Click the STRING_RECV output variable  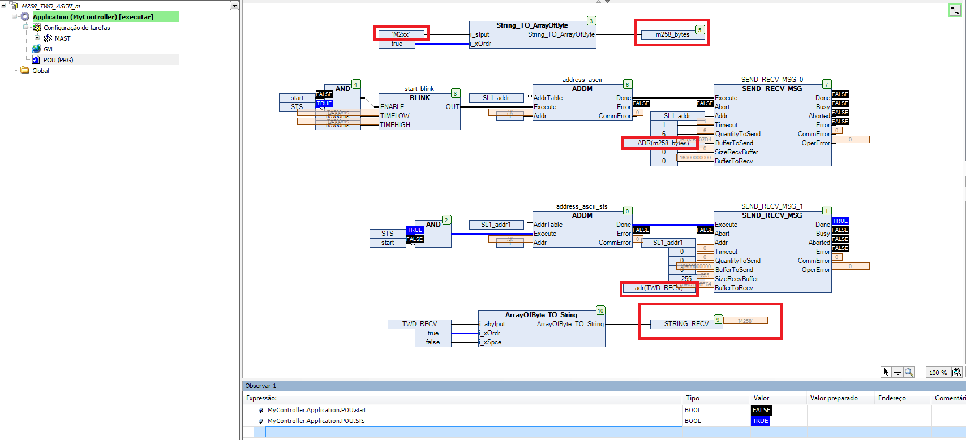tap(686, 324)
